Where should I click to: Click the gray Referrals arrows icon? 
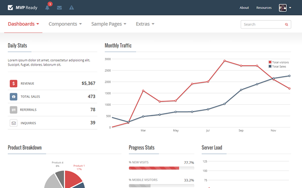(14, 110)
